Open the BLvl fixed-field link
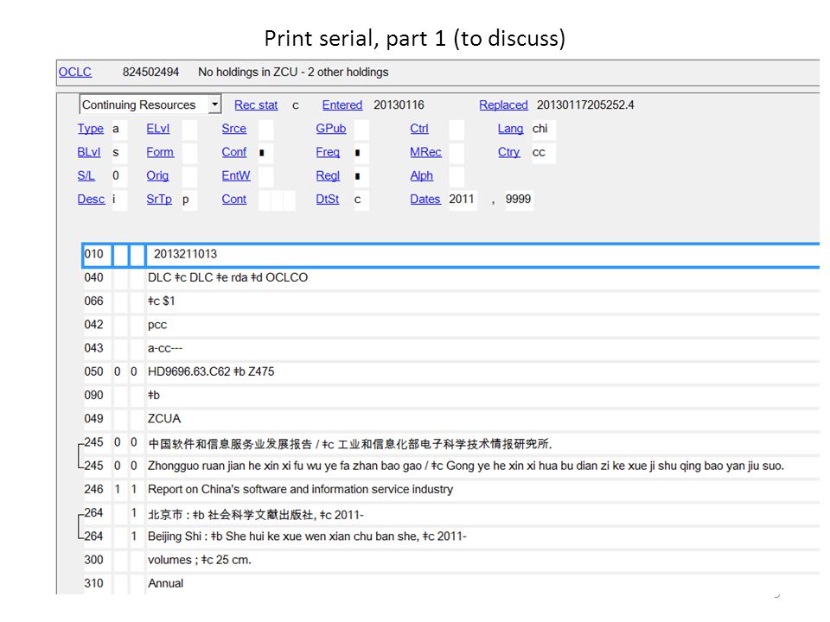 [x=89, y=152]
